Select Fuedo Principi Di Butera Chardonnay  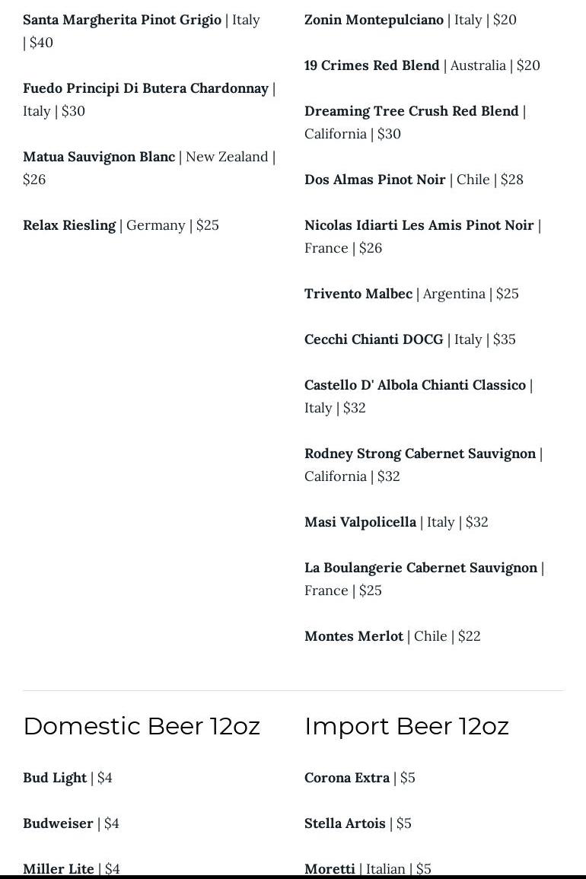tap(145, 88)
